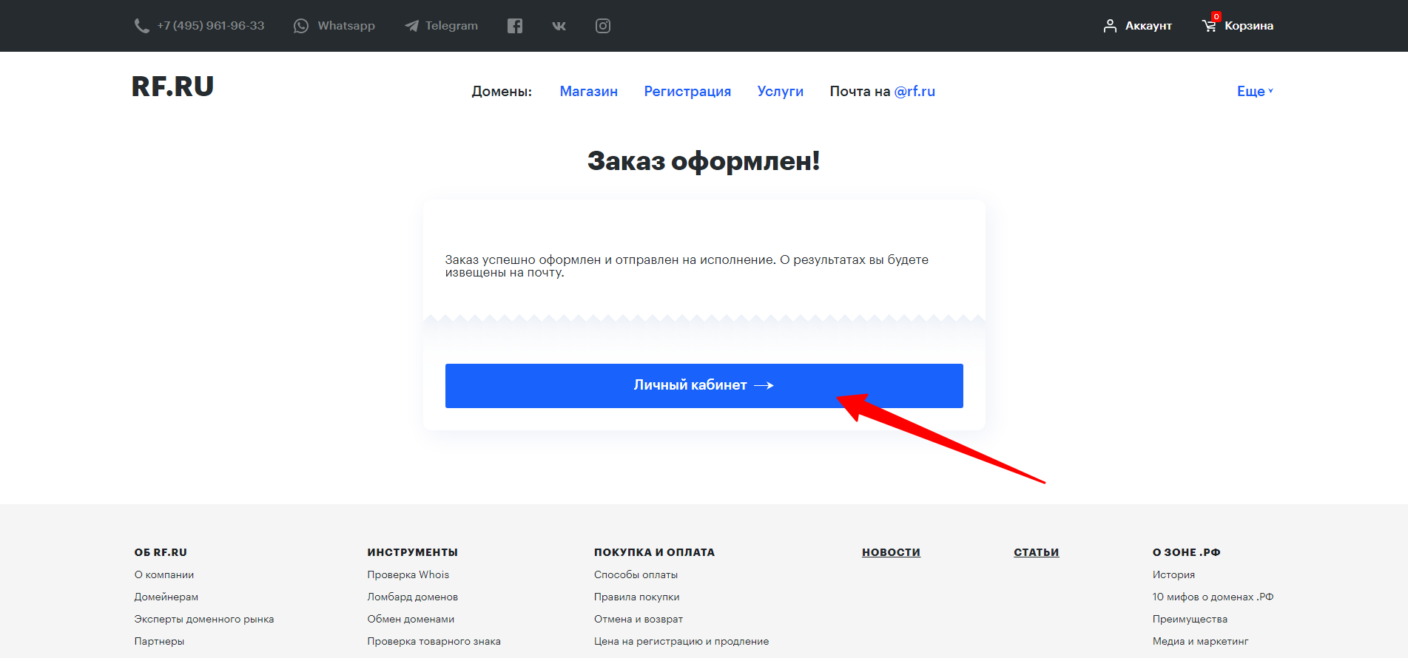This screenshot has width=1408, height=658.
Task: Go to Способы оплаты link
Action: click(x=636, y=574)
